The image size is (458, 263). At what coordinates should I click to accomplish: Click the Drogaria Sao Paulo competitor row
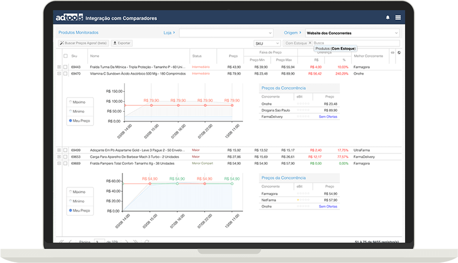pos(299,110)
